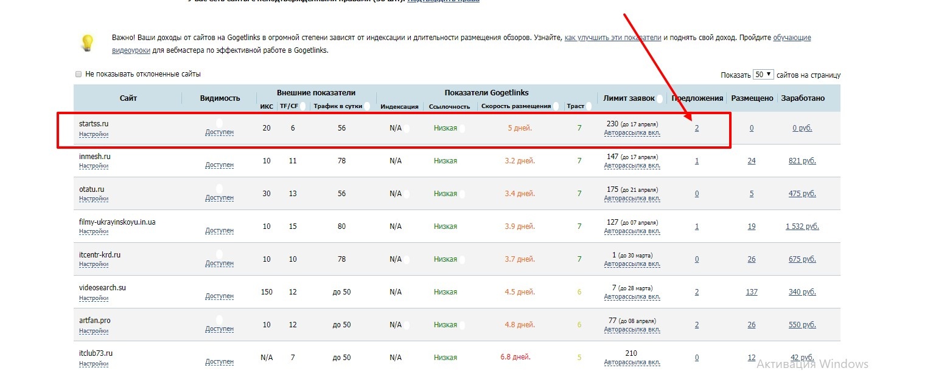Open the offers count for videosearch.su
Viewport: 947px width, 371px height.
(697, 292)
